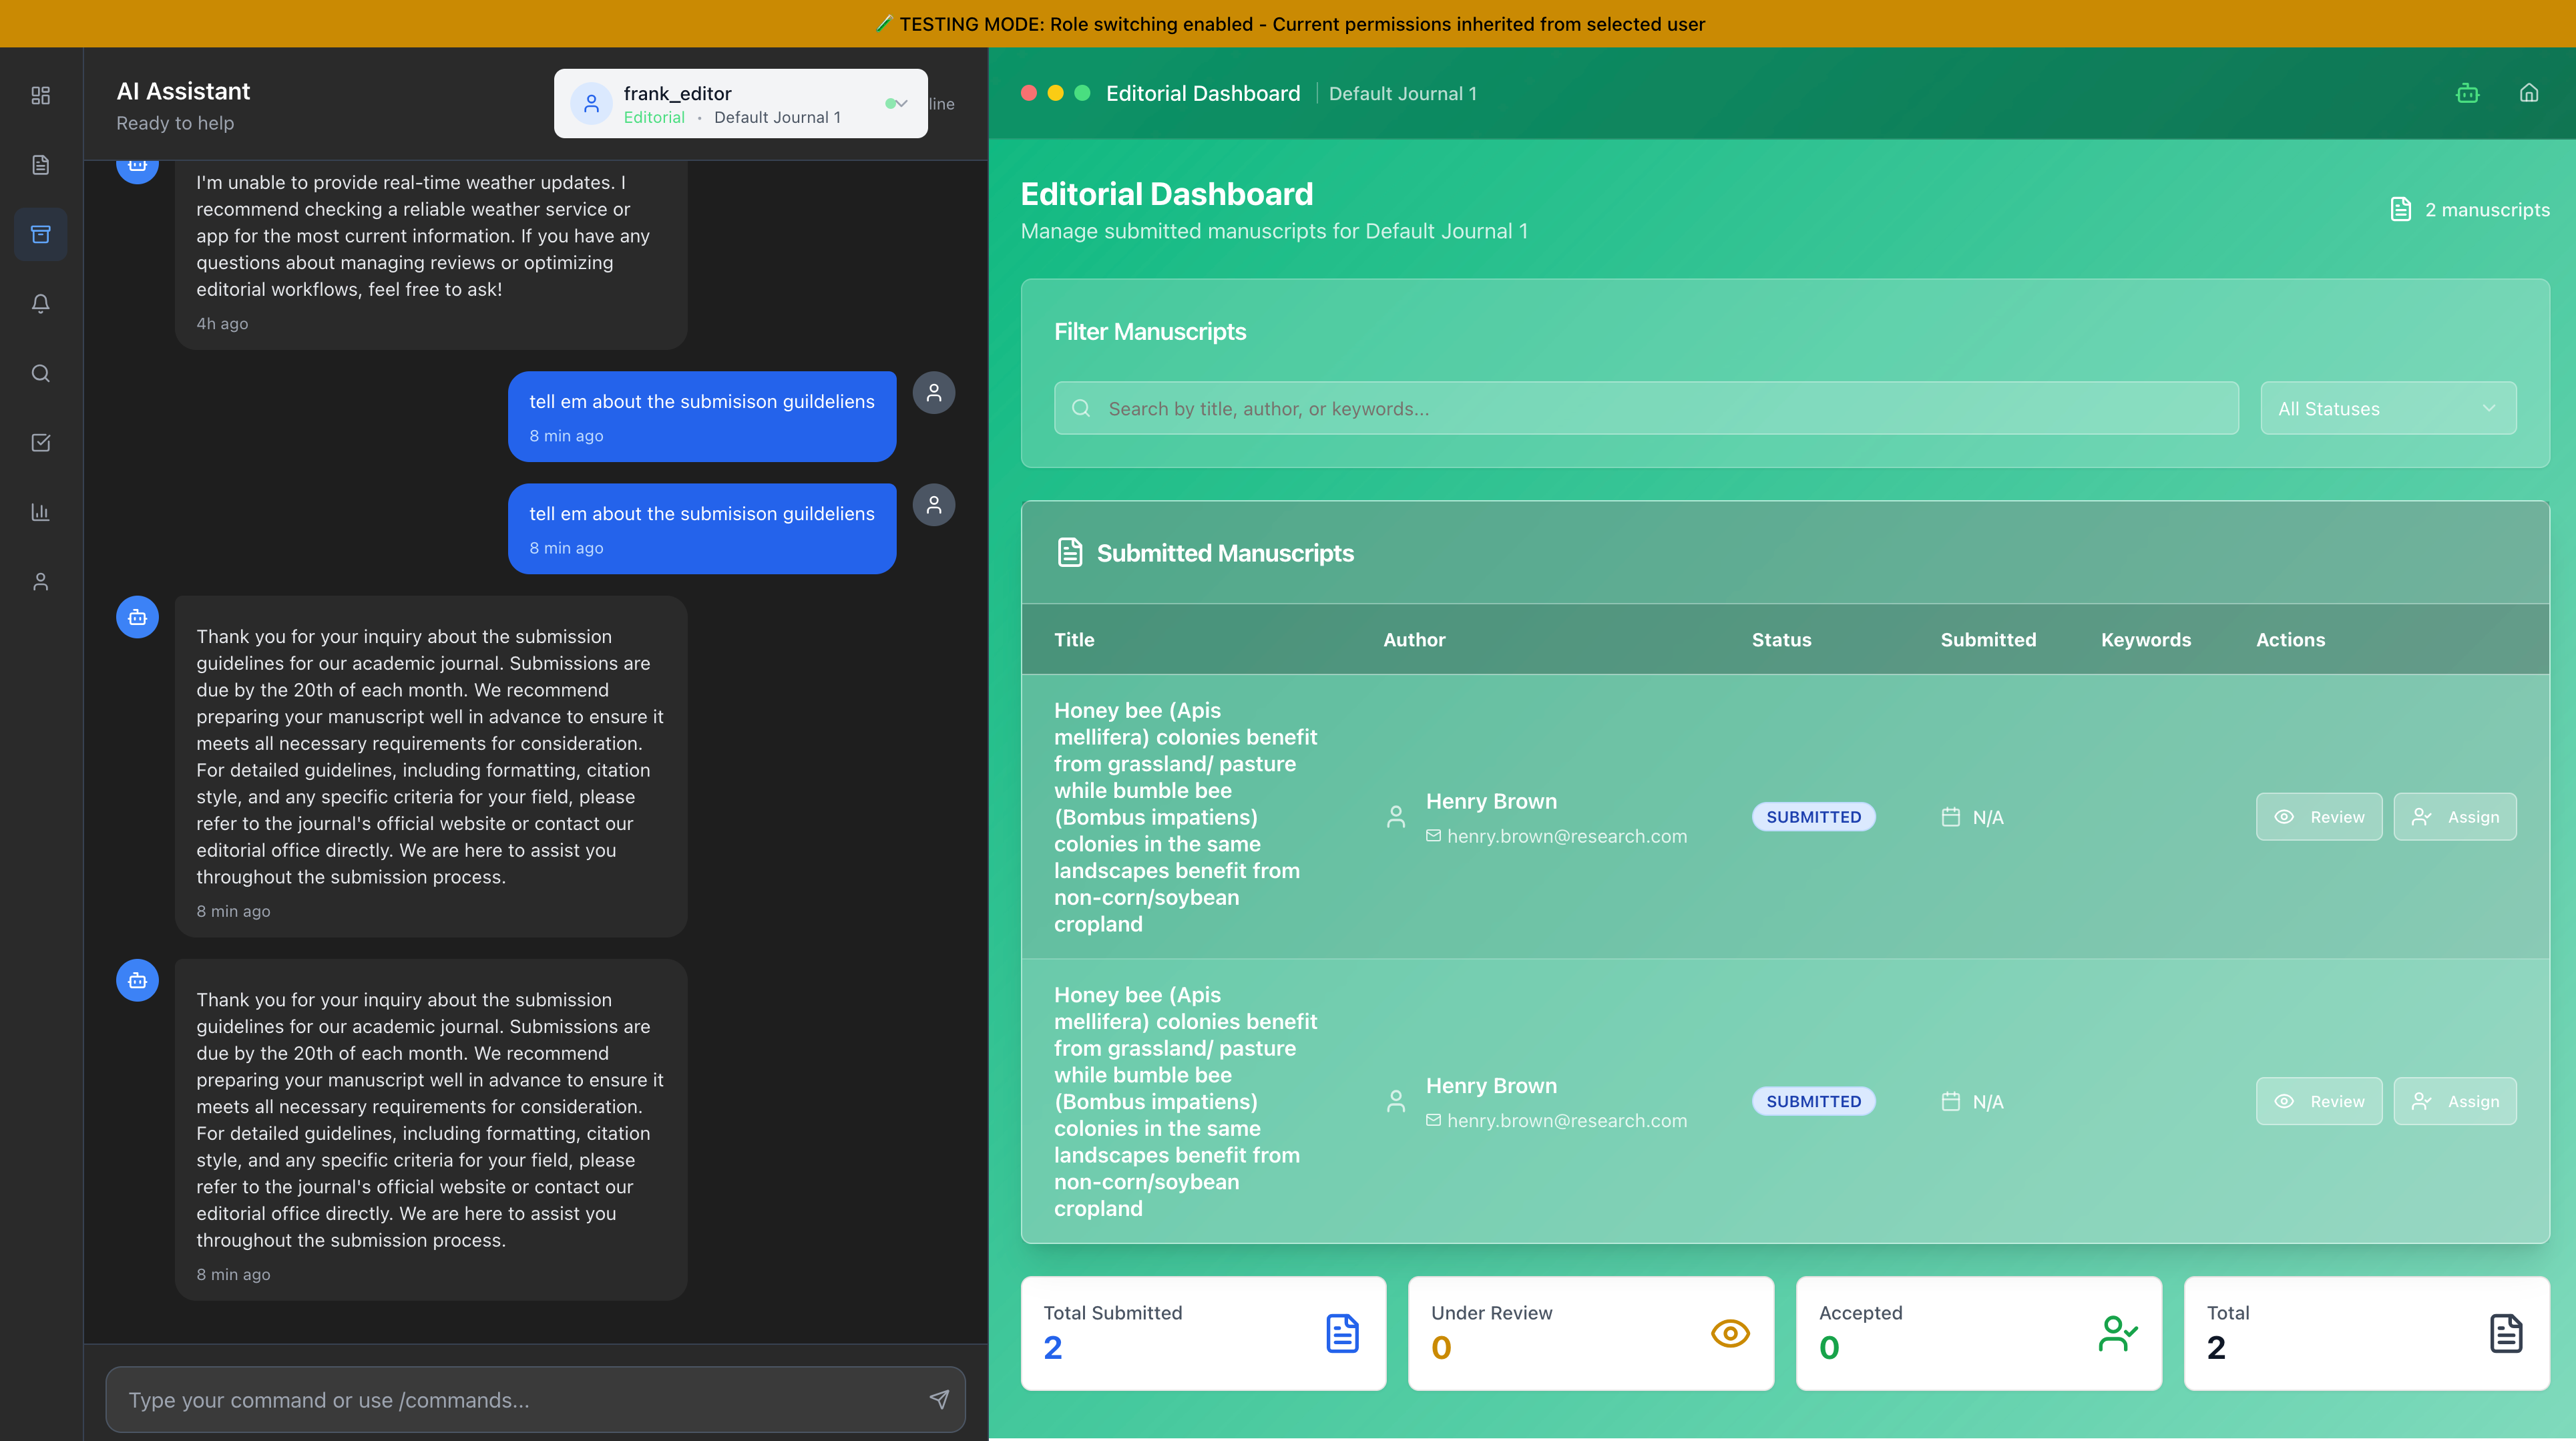Click henry.brown@research.com in second row
The width and height of the screenshot is (2576, 1441).
(x=1566, y=1120)
